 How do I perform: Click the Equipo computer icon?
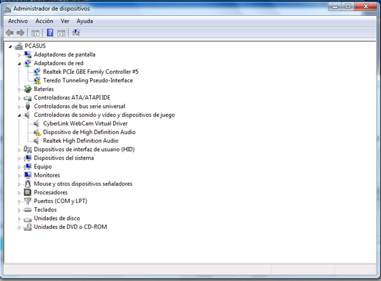[x=28, y=167]
